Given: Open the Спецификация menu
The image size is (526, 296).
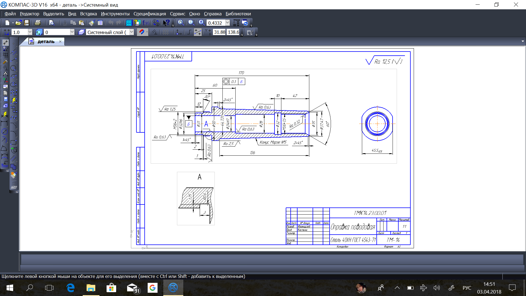Looking at the screenshot, I should click(150, 14).
